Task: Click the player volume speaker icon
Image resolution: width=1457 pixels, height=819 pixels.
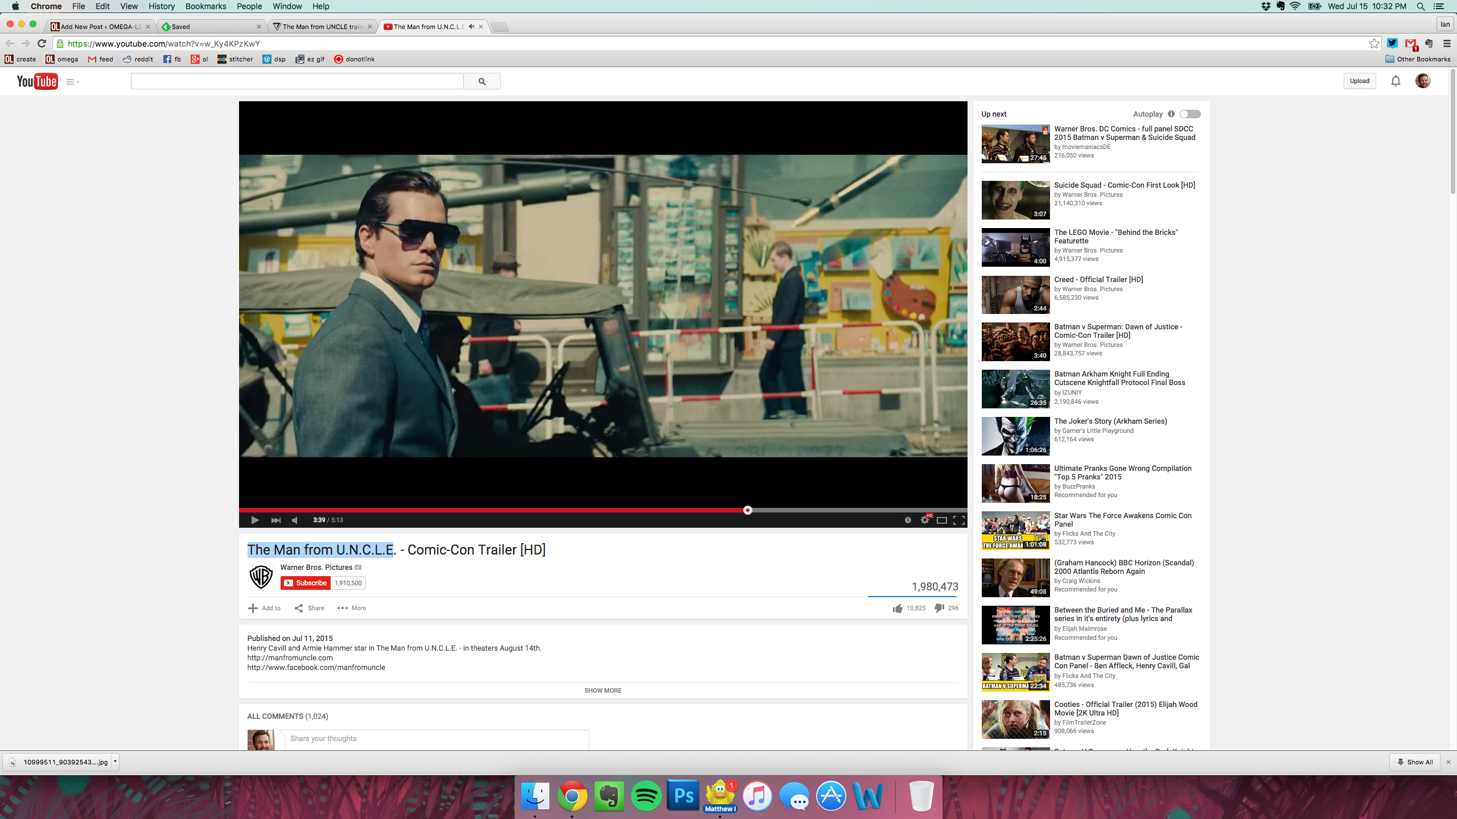Action: click(x=295, y=520)
